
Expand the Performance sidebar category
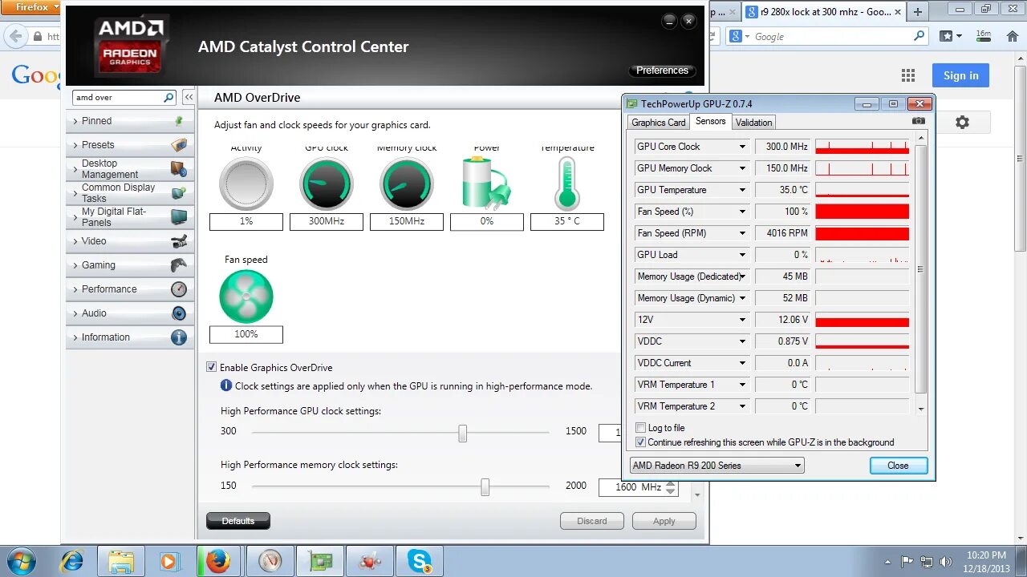click(x=130, y=289)
